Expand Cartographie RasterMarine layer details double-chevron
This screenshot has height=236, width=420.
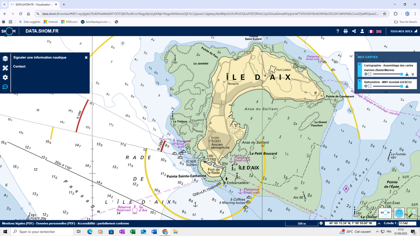[413, 74]
